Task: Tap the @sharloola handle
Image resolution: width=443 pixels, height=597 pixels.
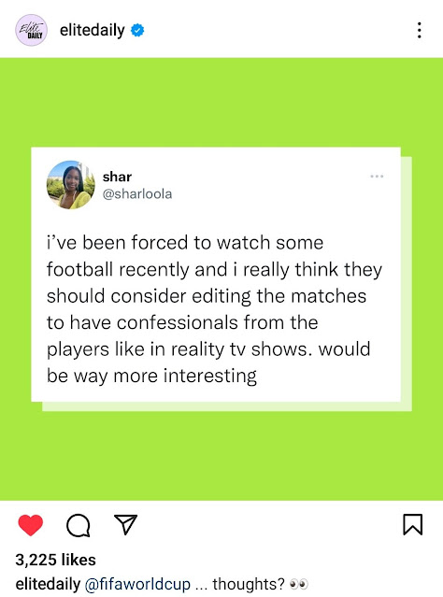Action: pyautogui.click(x=137, y=193)
